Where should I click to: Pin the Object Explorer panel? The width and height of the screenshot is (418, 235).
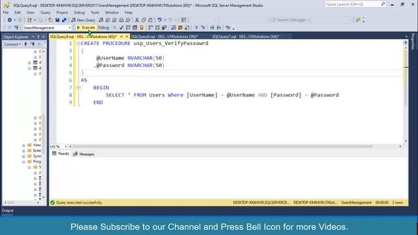tap(38, 37)
